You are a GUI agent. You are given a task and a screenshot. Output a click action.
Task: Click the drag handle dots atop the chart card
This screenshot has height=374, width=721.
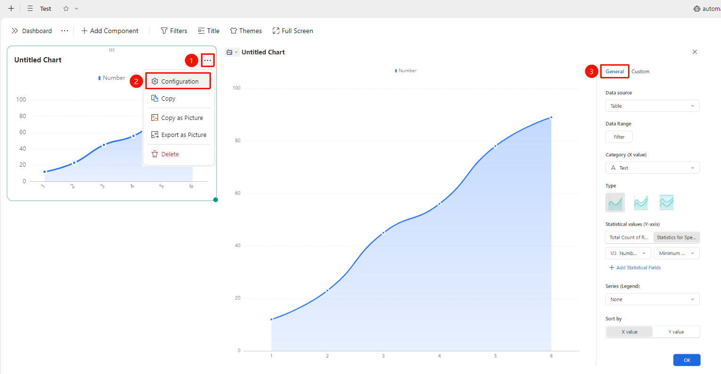[112, 50]
